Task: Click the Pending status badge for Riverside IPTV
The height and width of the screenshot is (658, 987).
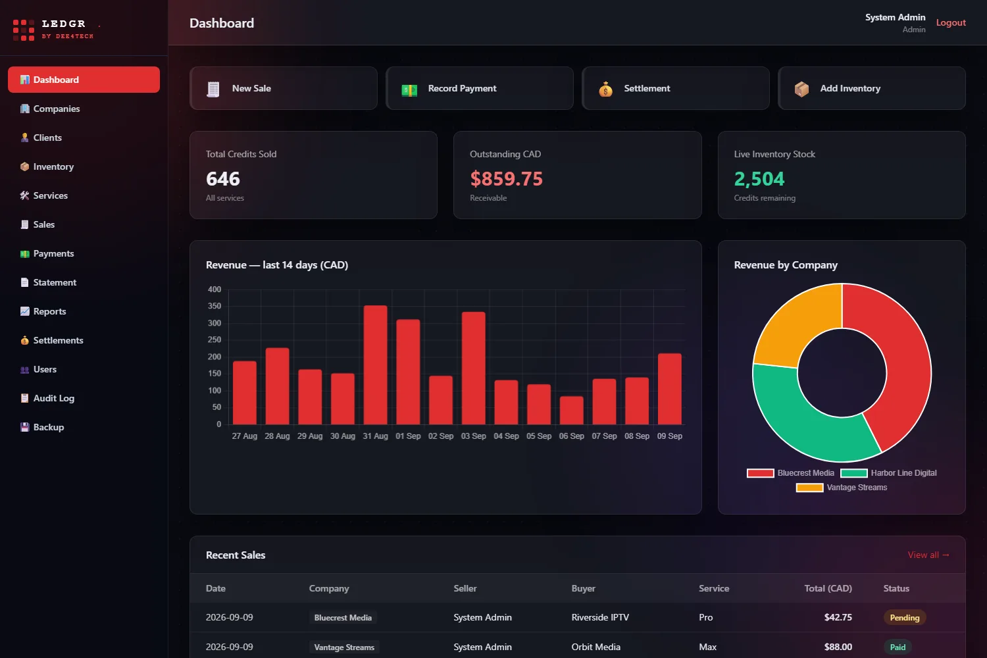Action: click(x=905, y=618)
